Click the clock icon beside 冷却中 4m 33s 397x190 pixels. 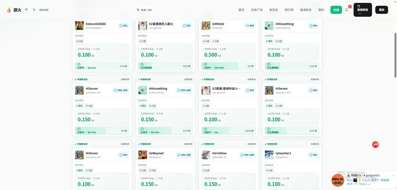pos(79,129)
